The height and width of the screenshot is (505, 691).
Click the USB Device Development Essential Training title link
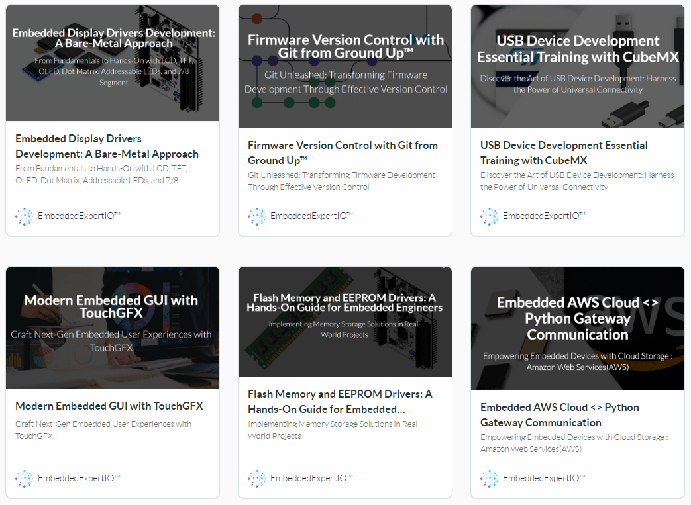[564, 153]
